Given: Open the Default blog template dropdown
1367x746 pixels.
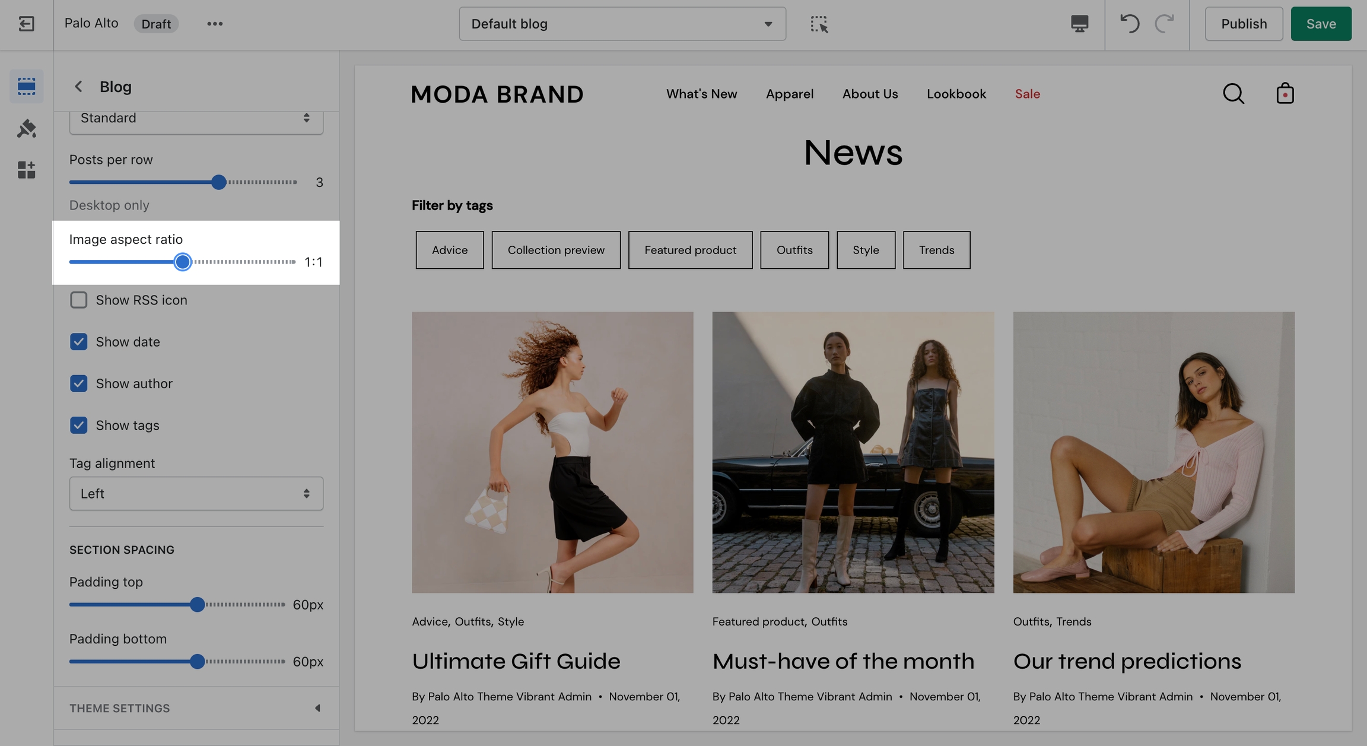Looking at the screenshot, I should click(622, 24).
